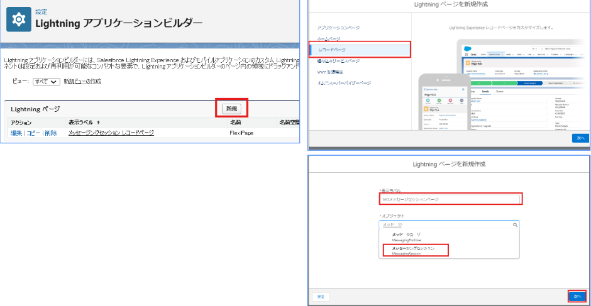Click 次へ in the page type dialog

click(x=580, y=138)
